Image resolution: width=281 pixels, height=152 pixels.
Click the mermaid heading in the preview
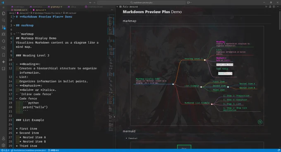[x=129, y=131]
